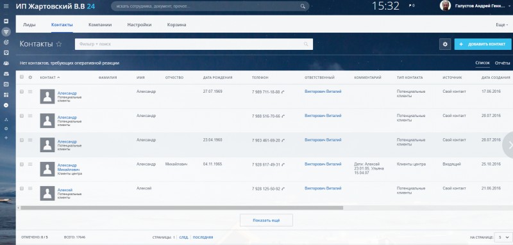Click the horizontal scrollbar of the table
Image resolution: width=513 pixels, height=245 pixels.
click(181, 208)
